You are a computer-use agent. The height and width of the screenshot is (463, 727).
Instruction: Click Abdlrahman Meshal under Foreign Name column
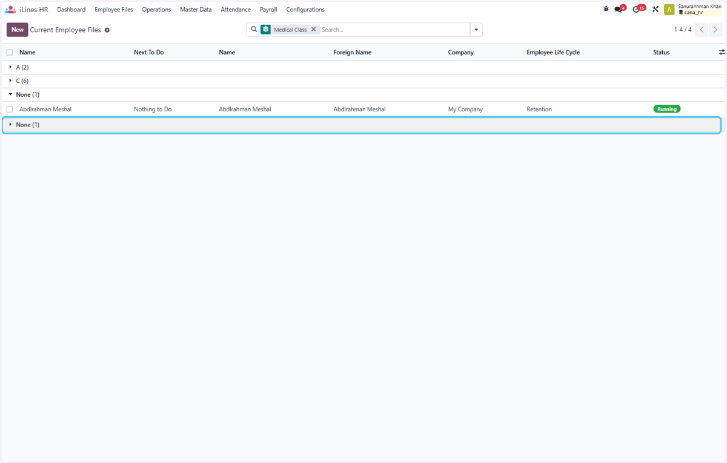359,110
